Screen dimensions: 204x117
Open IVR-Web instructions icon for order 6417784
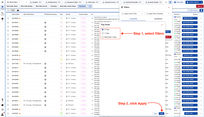[x=45, y=64]
